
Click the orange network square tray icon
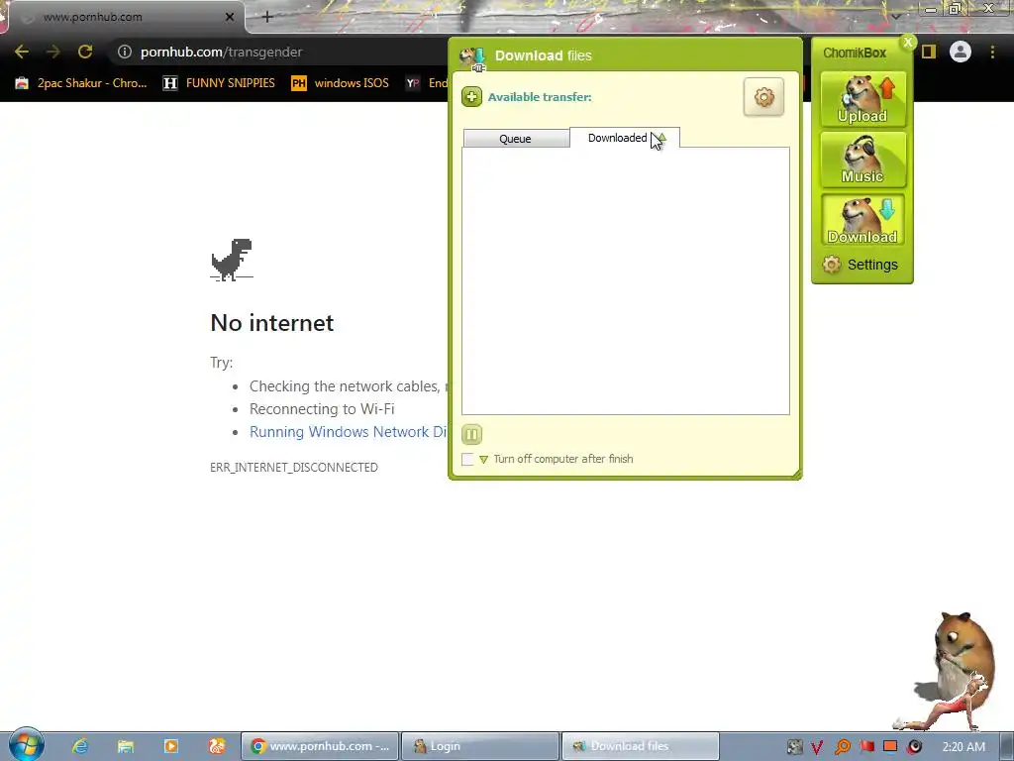(890, 746)
